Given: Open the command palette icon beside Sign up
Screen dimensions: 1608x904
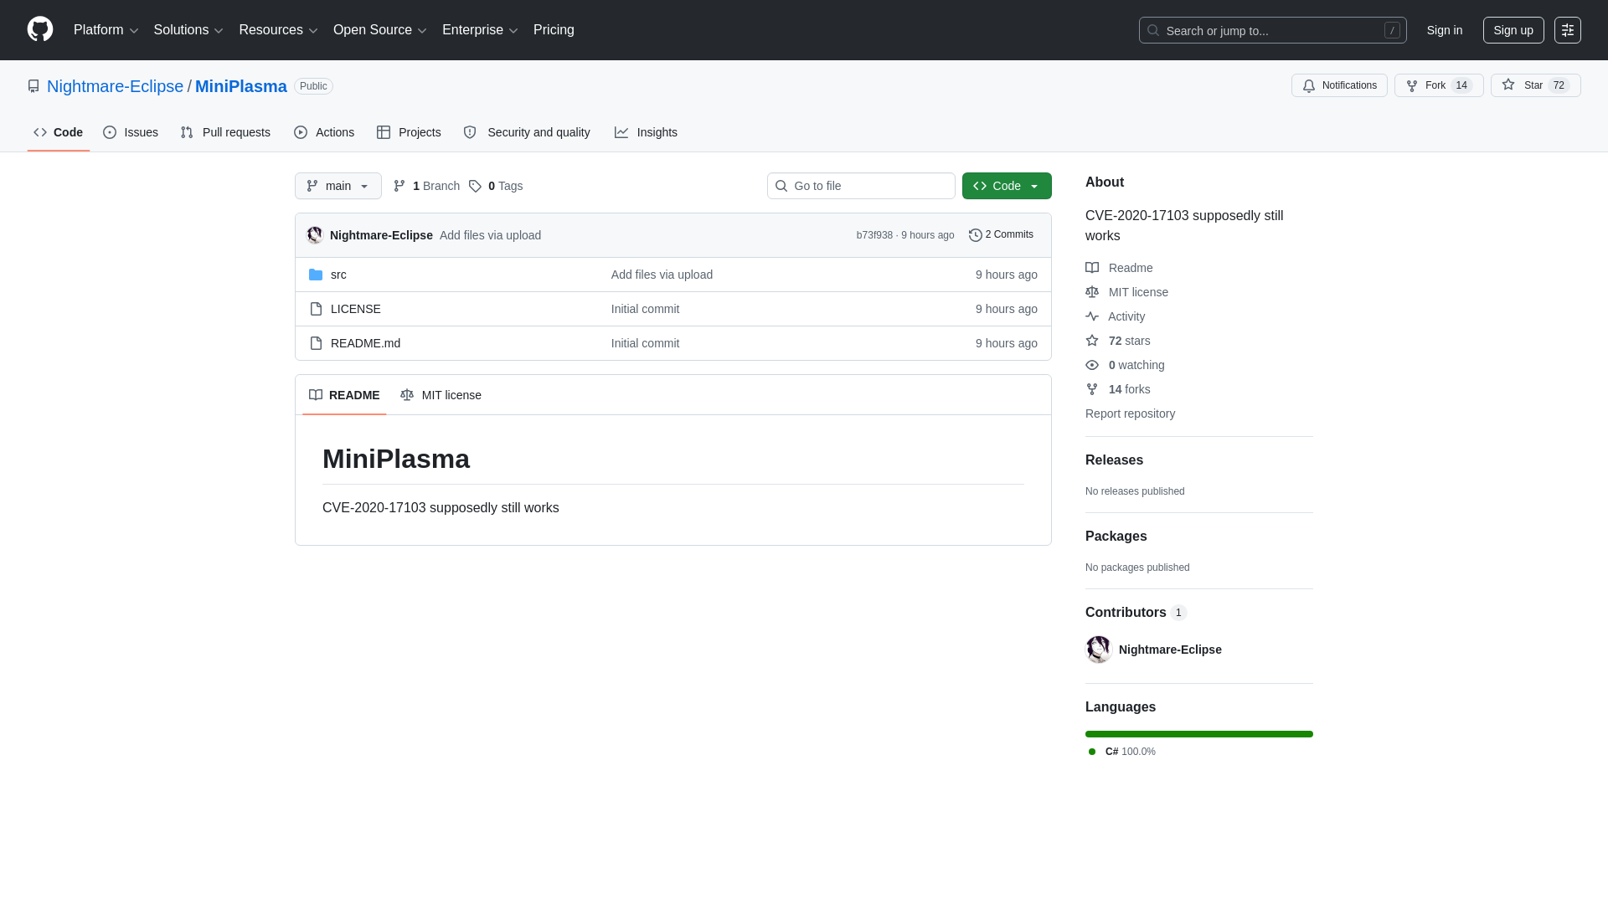Looking at the screenshot, I should click(1567, 30).
